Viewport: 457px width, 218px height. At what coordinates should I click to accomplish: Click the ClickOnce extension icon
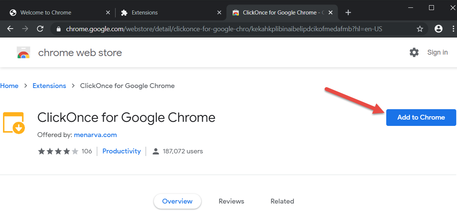14,123
